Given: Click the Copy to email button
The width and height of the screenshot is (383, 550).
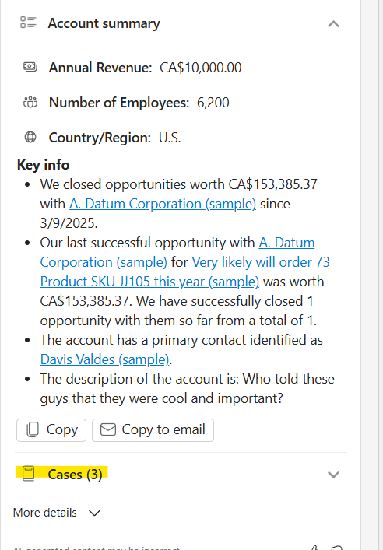Looking at the screenshot, I should pos(153,429).
